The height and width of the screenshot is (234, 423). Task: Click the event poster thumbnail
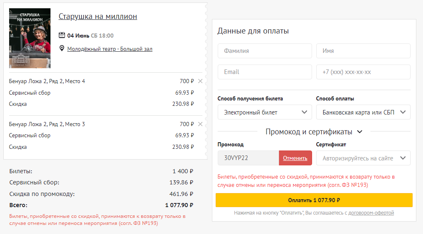pos(30,38)
